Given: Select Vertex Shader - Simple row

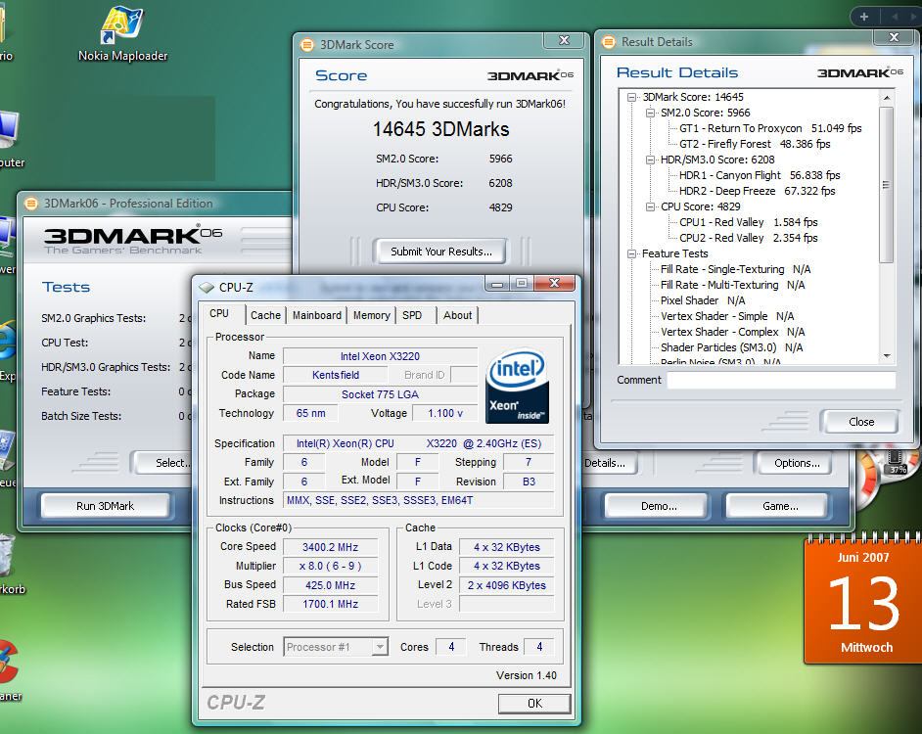Looking at the screenshot, I should point(727,316).
